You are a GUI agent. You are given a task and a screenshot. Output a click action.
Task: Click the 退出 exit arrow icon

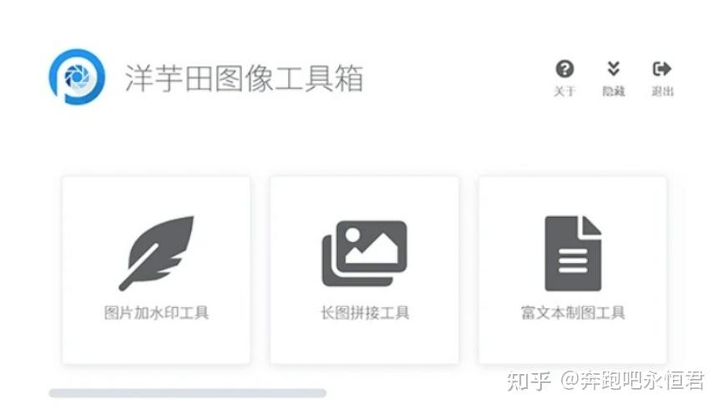662,69
